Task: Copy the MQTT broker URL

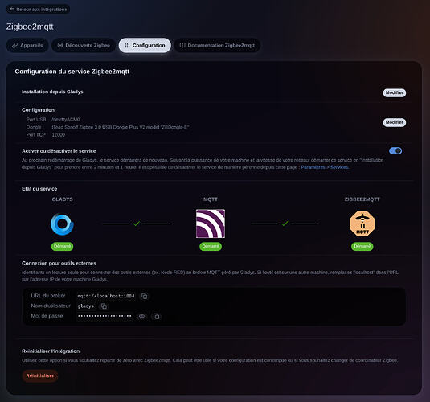Action: coord(144,296)
